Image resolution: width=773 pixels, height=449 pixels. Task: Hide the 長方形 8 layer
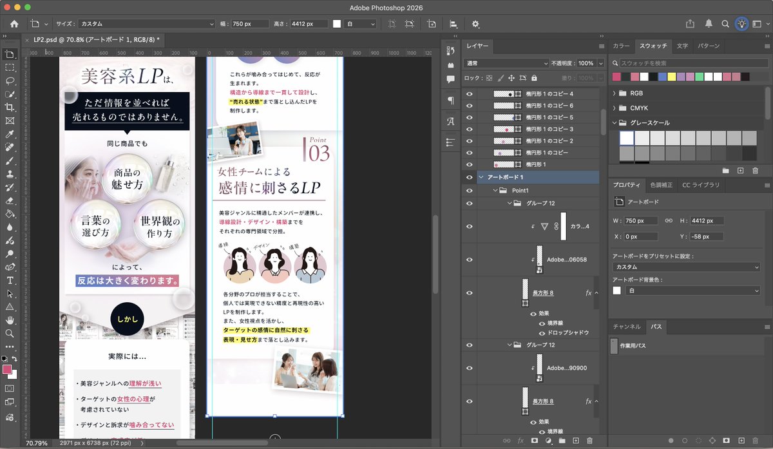[x=470, y=292]
